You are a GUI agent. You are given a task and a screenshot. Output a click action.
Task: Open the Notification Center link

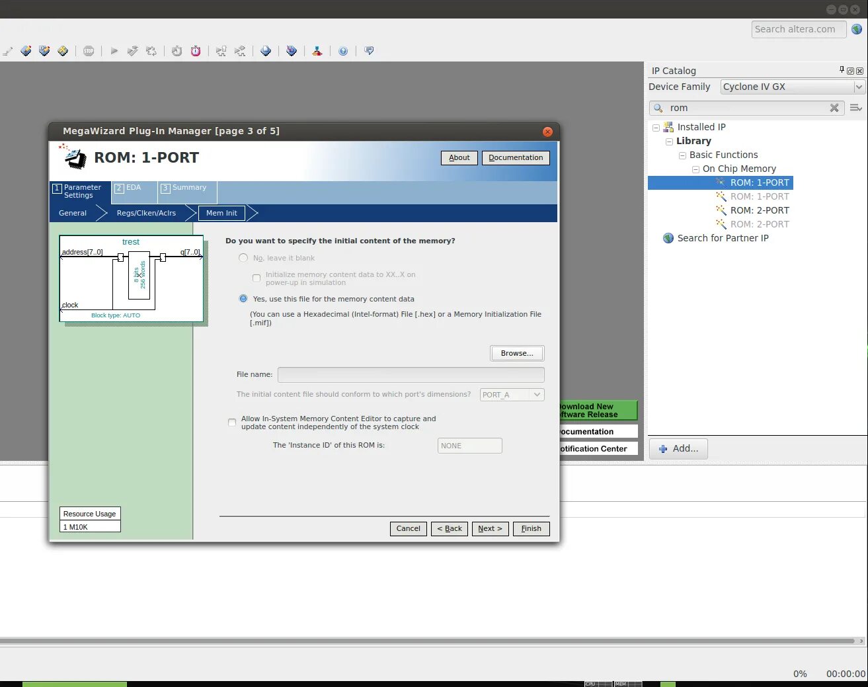pyautogui.click(x=598, y=448)
